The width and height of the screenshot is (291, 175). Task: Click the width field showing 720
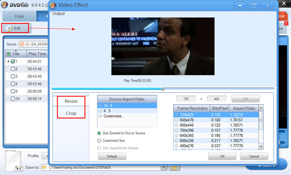[x=186, y=99]
